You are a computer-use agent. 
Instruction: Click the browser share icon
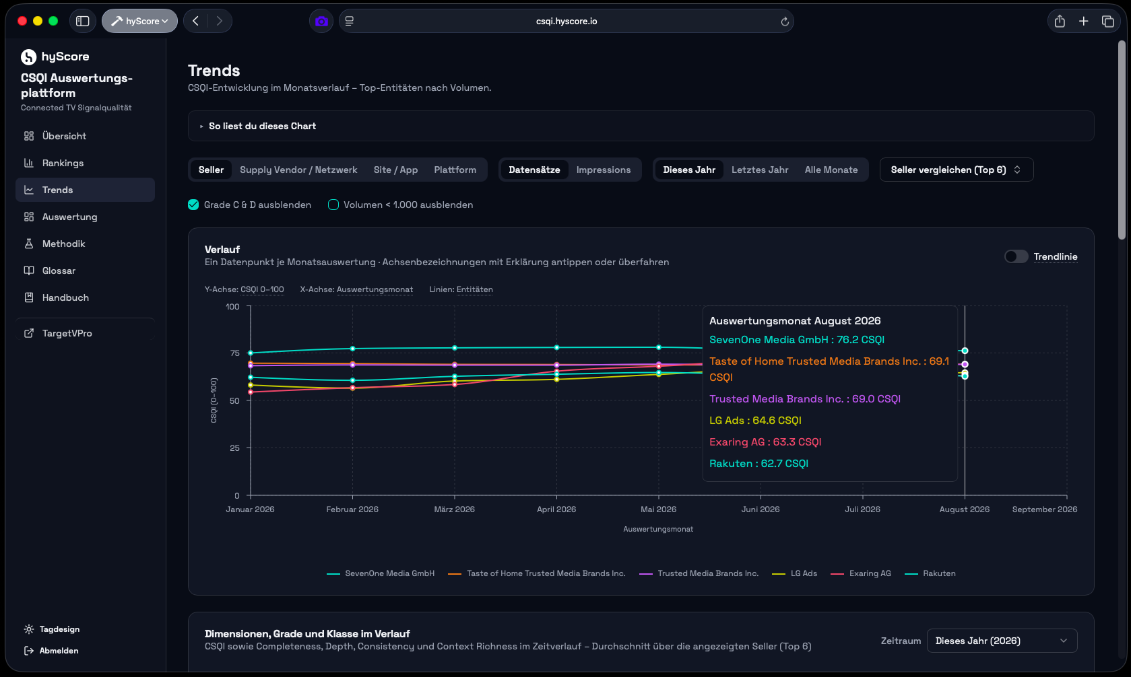click(1060, 21)
